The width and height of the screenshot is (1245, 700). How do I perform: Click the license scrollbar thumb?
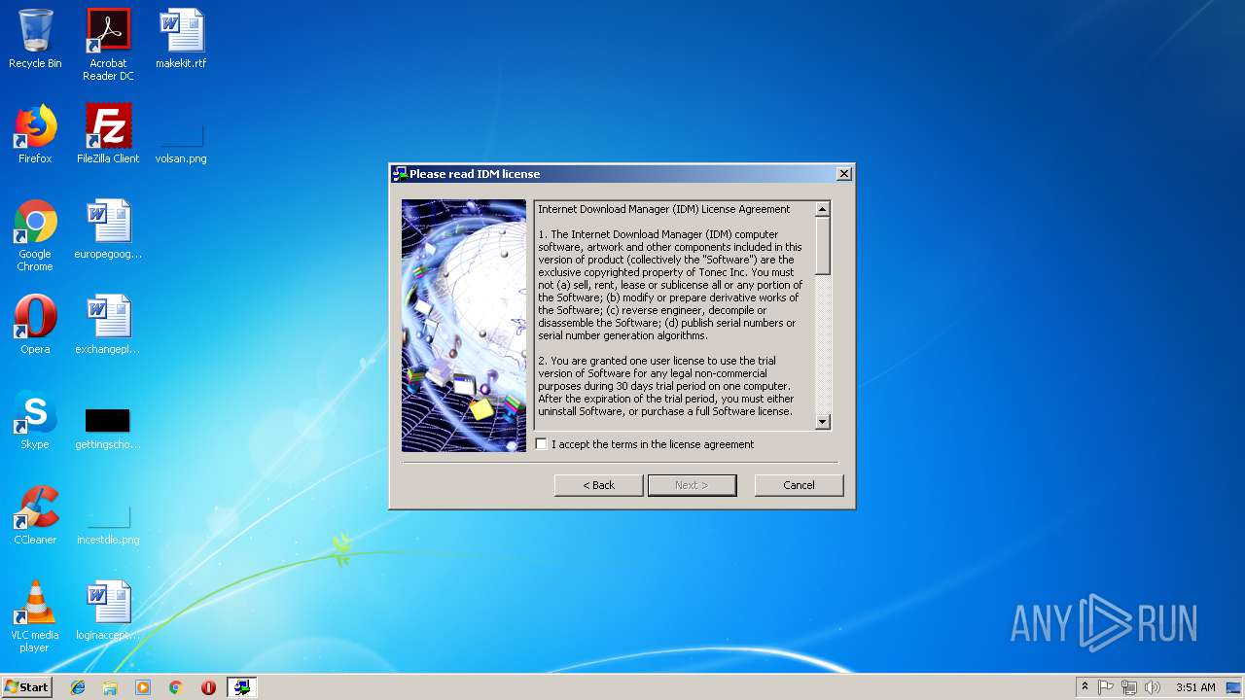tap(823, 246)
